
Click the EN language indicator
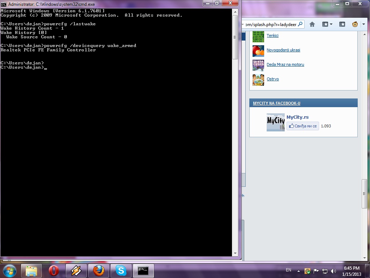(x=288, y=270)
